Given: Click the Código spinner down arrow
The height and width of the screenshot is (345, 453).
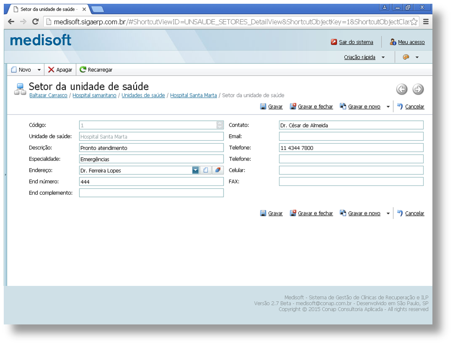Looking at the screenshot, I should pos(220,127).
